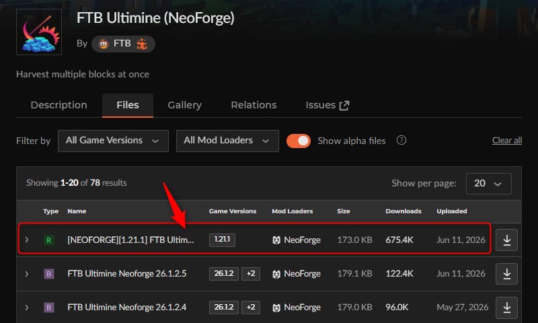Screen dimensions: 538x323
Task: Click the Clear all filters link
Action: (x=507, y=141)
